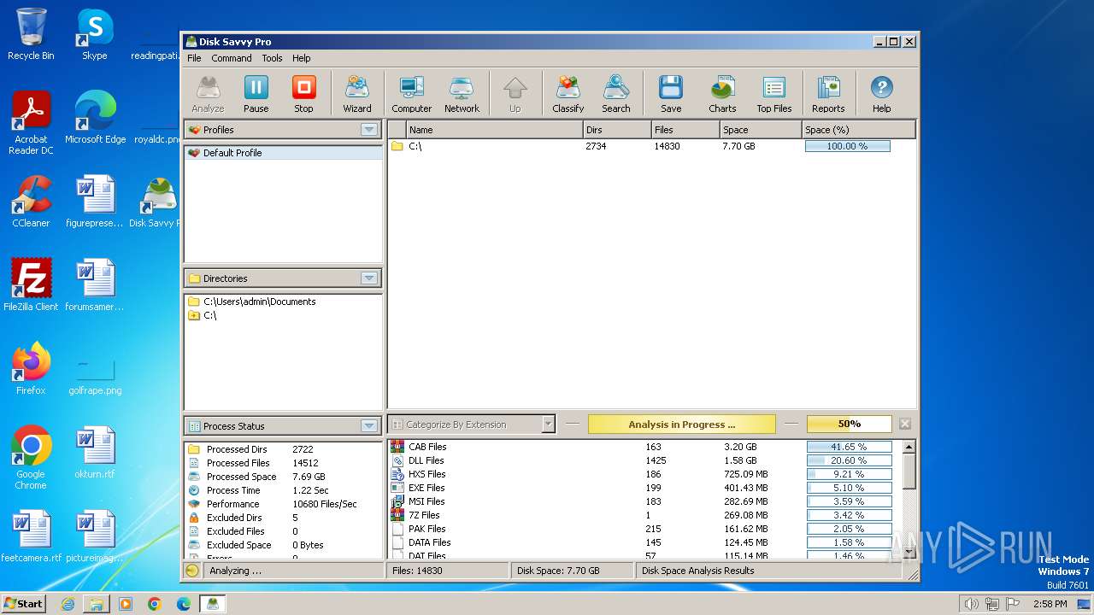
Task: Open the Charts tool
Action: 722,94
